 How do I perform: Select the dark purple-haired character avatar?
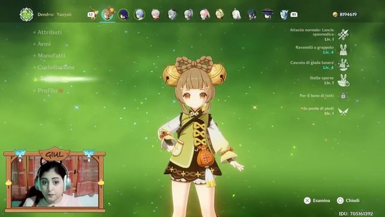tap(123, 14)
